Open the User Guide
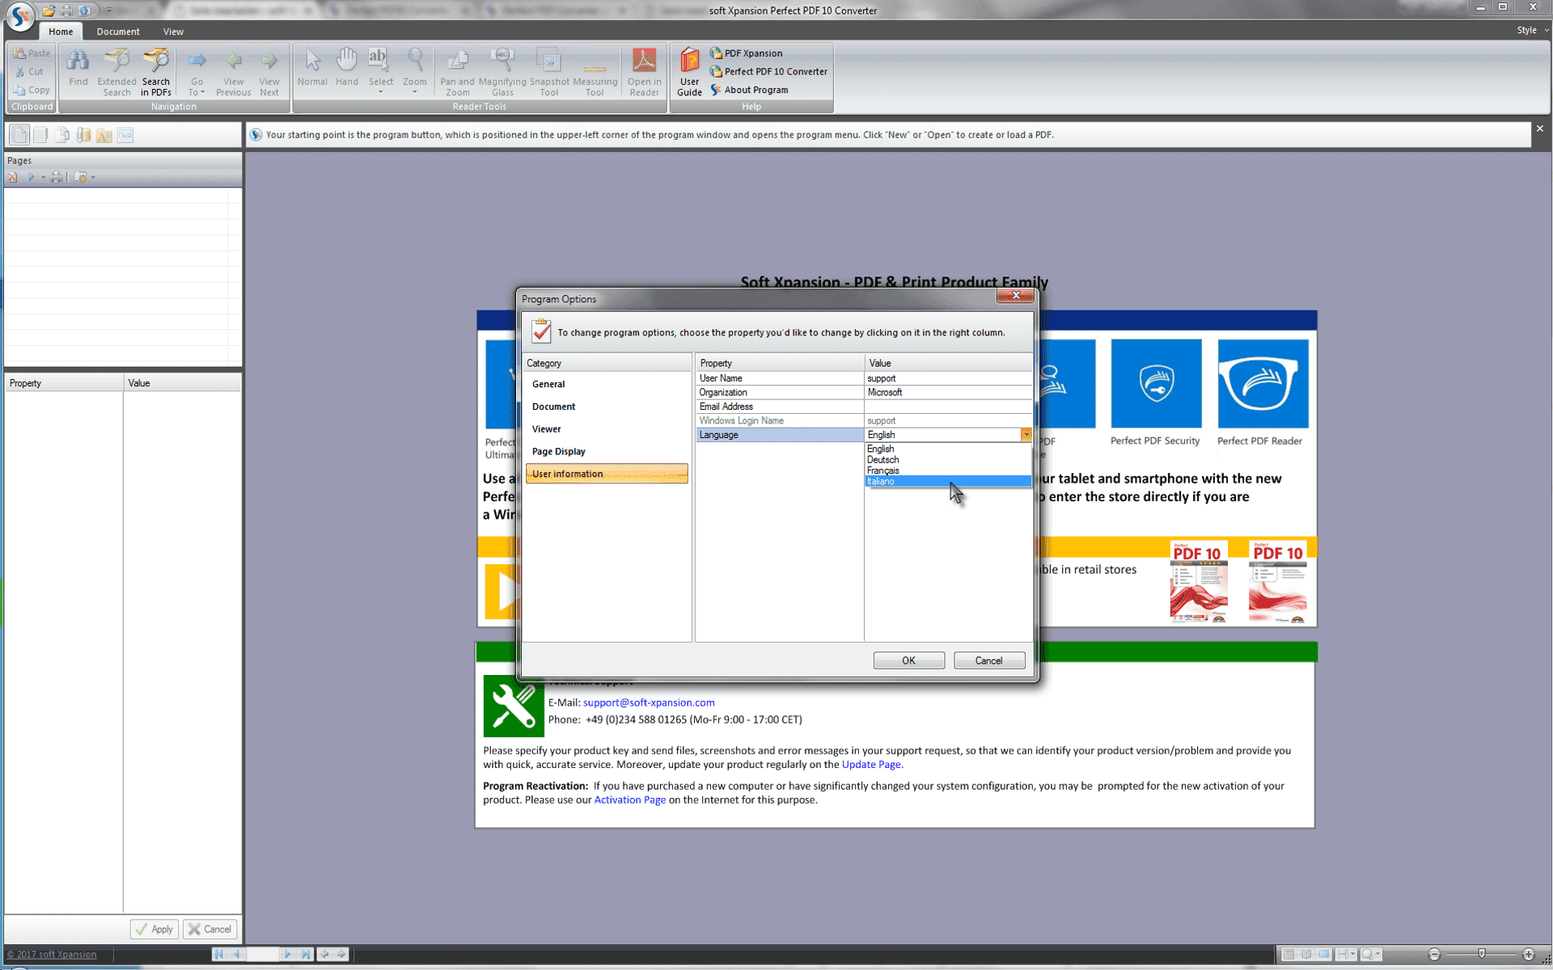Viewport: 1553px width, 970px height. [689, 72]
